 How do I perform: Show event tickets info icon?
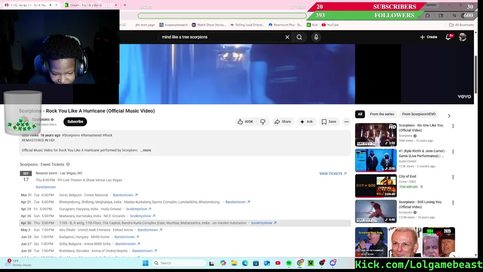(x=68, y=164)
